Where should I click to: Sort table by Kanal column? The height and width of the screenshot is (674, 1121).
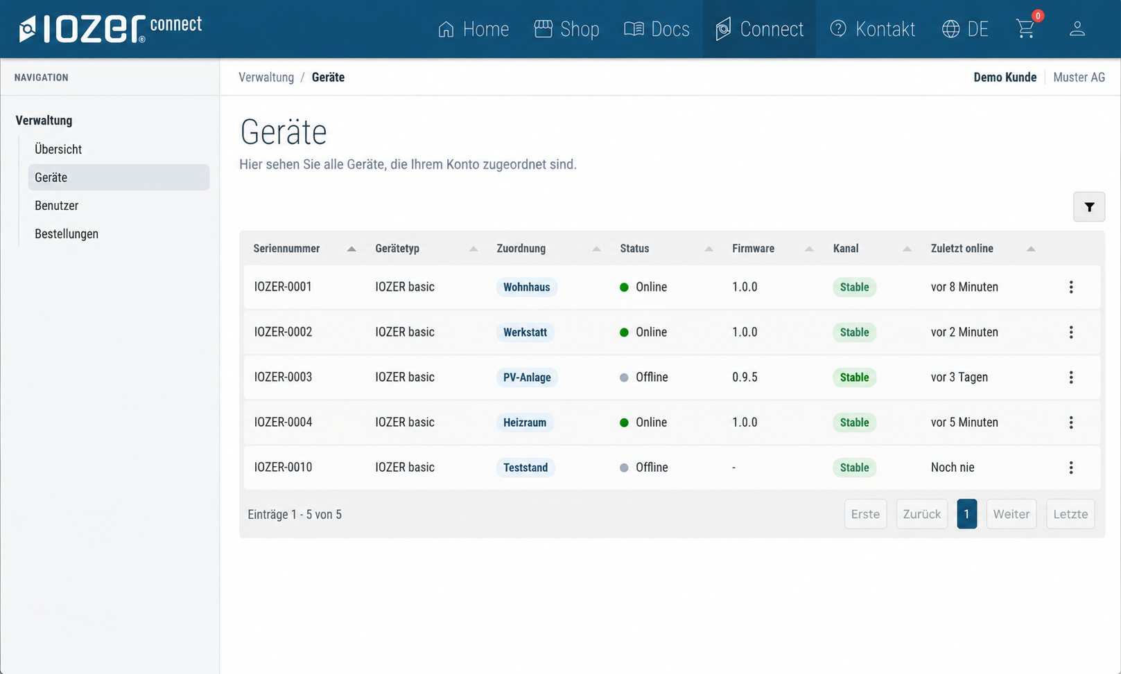872,248
